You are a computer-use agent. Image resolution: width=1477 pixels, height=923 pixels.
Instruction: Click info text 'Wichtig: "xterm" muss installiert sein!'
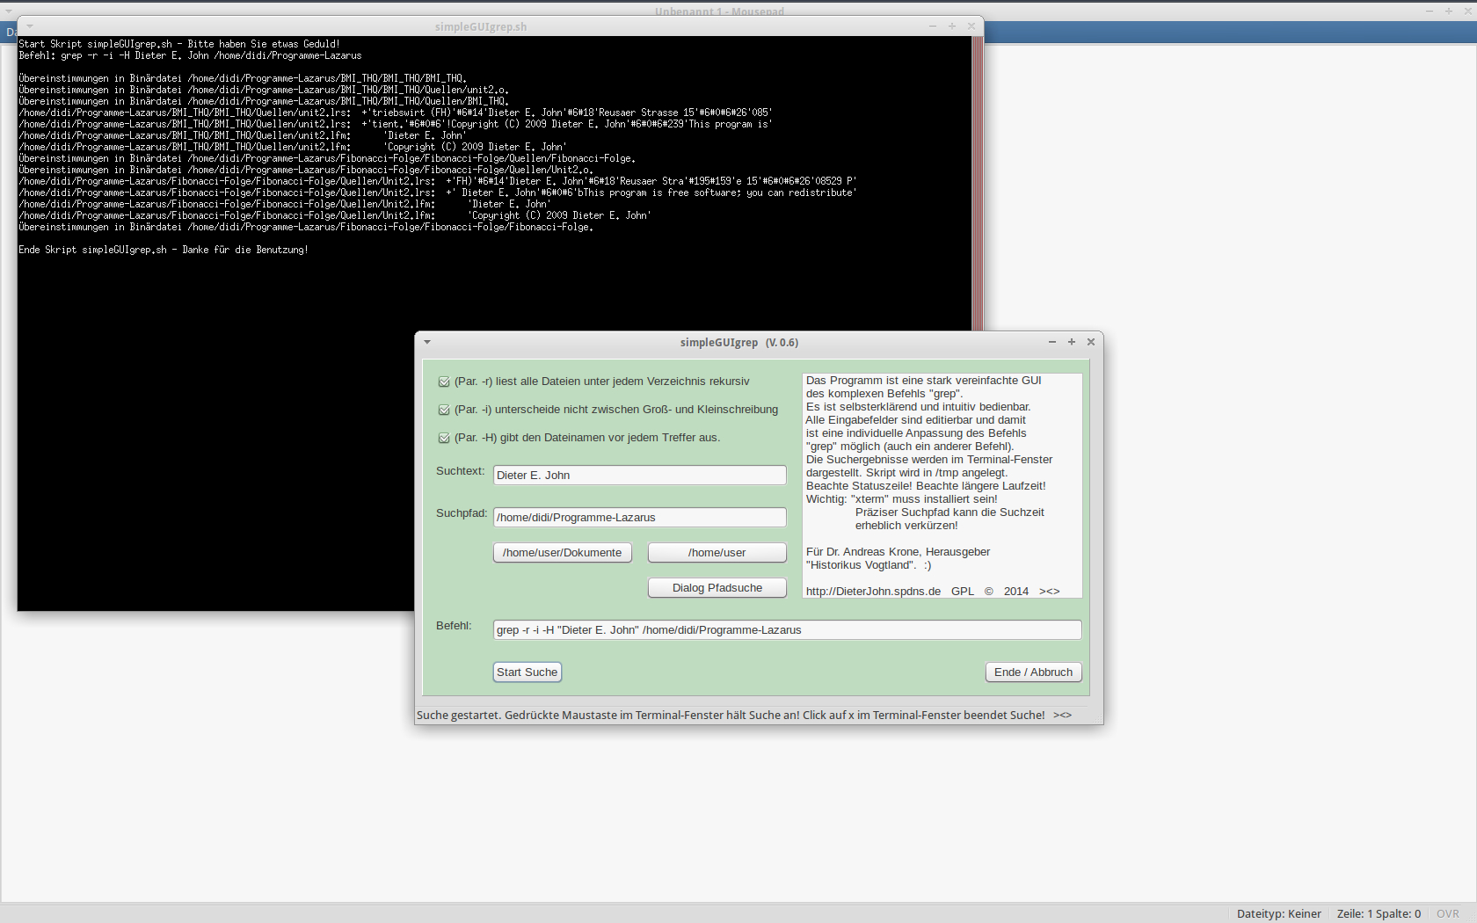(902, 499)
